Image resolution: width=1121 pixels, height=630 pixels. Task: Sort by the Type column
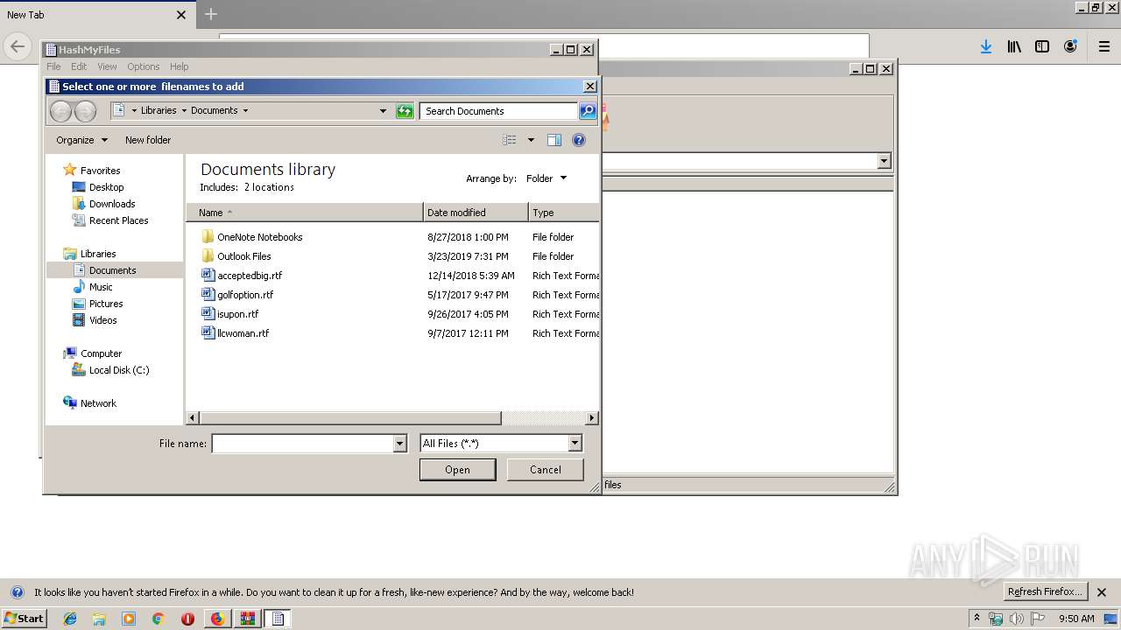564,213
